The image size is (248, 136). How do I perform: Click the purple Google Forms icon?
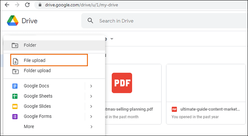[15, 117]
